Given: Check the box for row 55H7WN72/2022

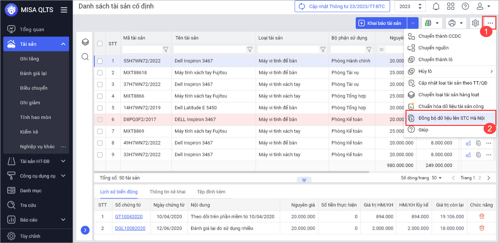Looking at the screenshot, I should click(x=100, y=61).
